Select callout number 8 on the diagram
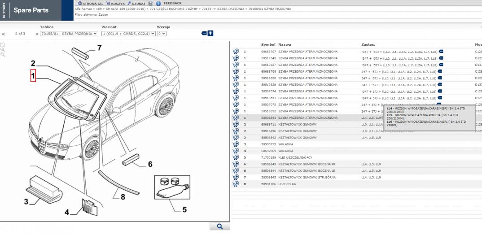Image resolution: width=482 pixels, height=235 pixels. (123, 197)
